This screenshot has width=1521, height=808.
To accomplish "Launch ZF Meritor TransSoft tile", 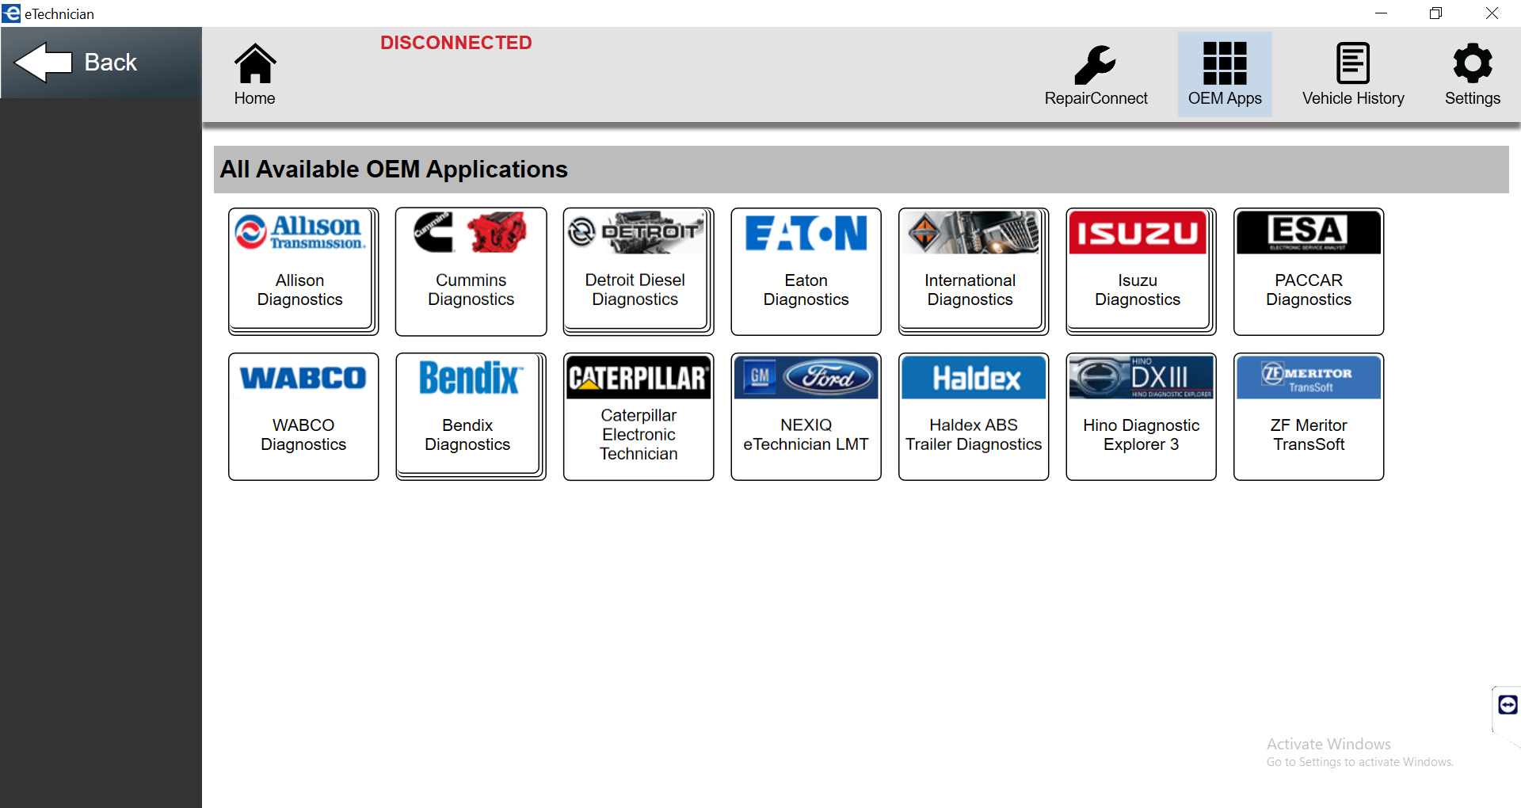I will pyautogui.click(x=1309, y=417).
